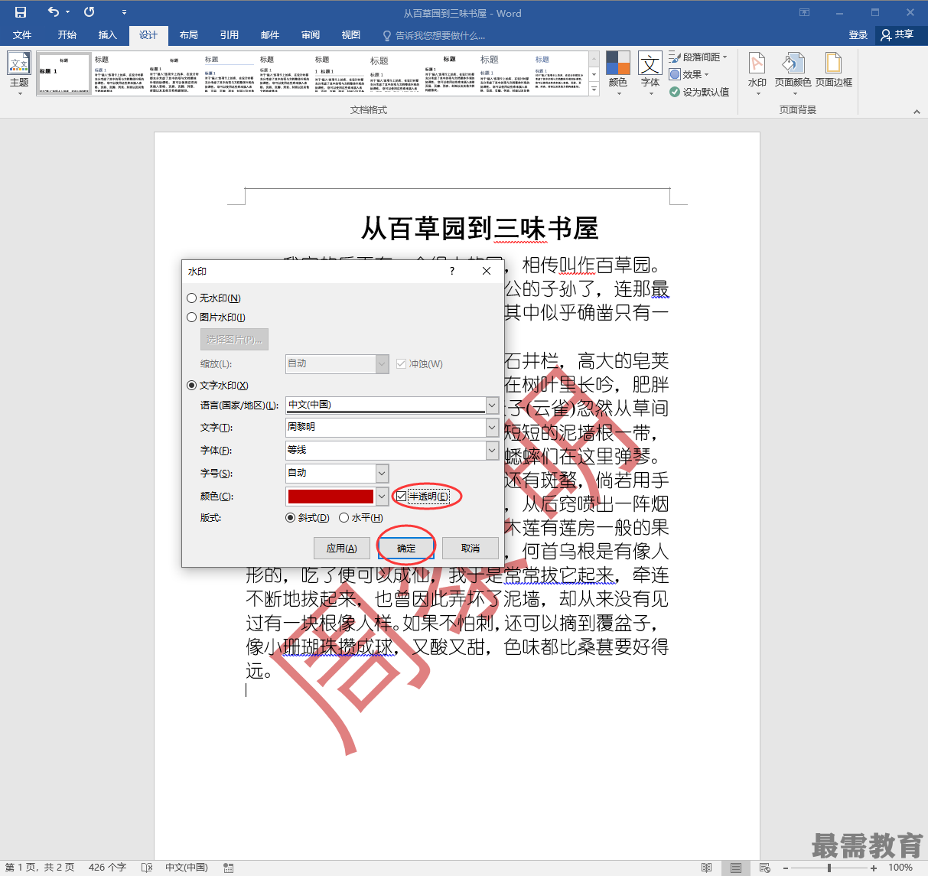The width and height of the screenshot is (928, 876).
Task: Open the 颜色 color dropdown arrow
Action: (x=382, y=497)
